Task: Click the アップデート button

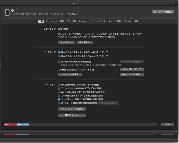Action: tap(66, 42)
